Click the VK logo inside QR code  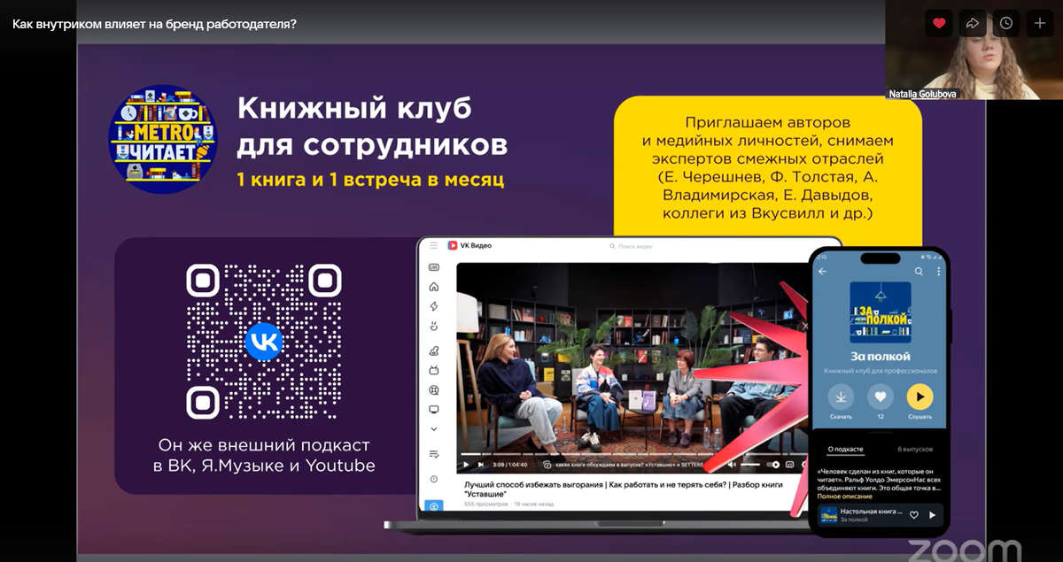pos(264,342)
